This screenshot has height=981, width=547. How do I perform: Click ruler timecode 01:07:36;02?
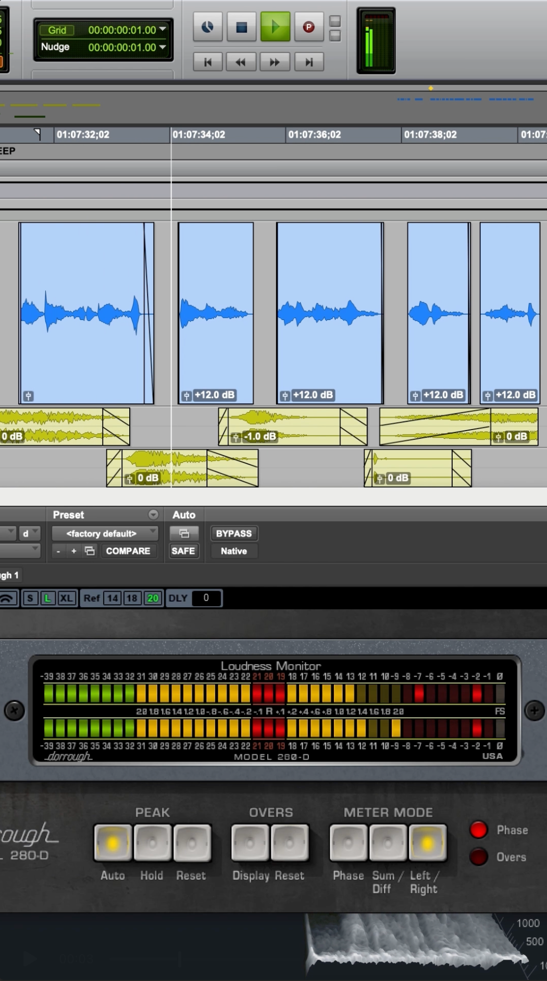coord(315,134)
